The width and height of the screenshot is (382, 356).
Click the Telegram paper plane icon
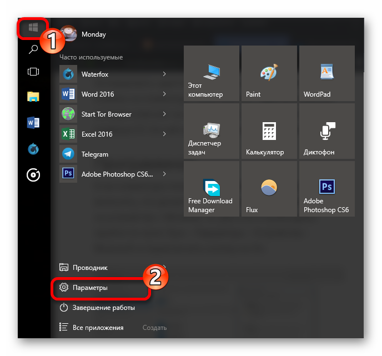(x=68, y=154)
